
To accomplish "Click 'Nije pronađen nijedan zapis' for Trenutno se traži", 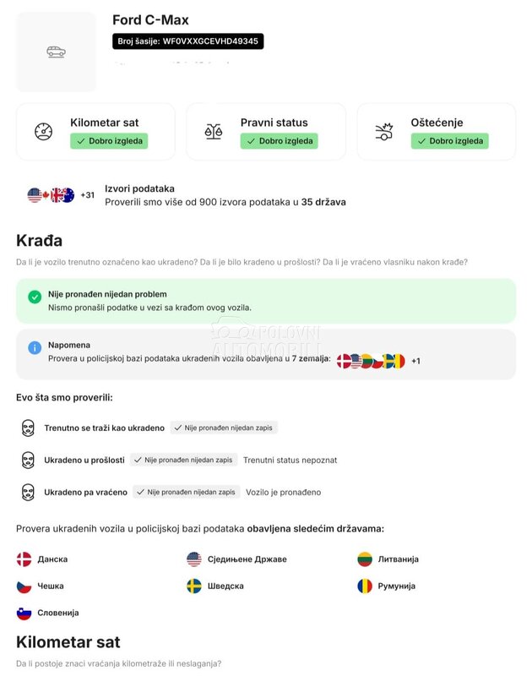I will click(224, 428).
